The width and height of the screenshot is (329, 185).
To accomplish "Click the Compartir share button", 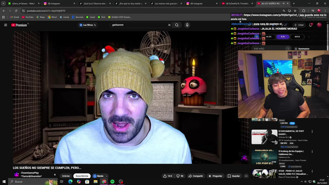I will [x=196, y=176].
